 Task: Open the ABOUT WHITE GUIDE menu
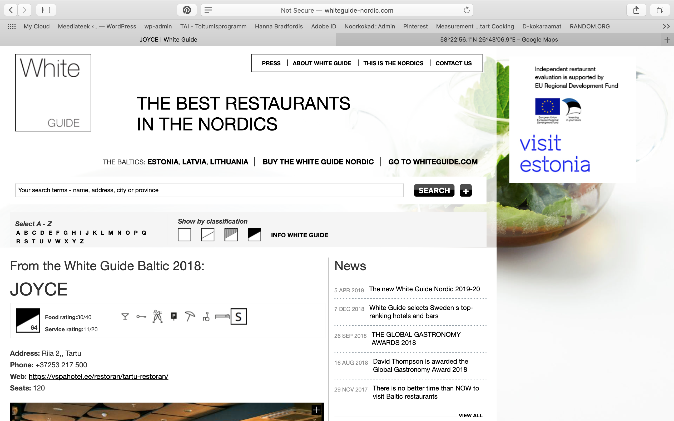[x=322, y=63]
